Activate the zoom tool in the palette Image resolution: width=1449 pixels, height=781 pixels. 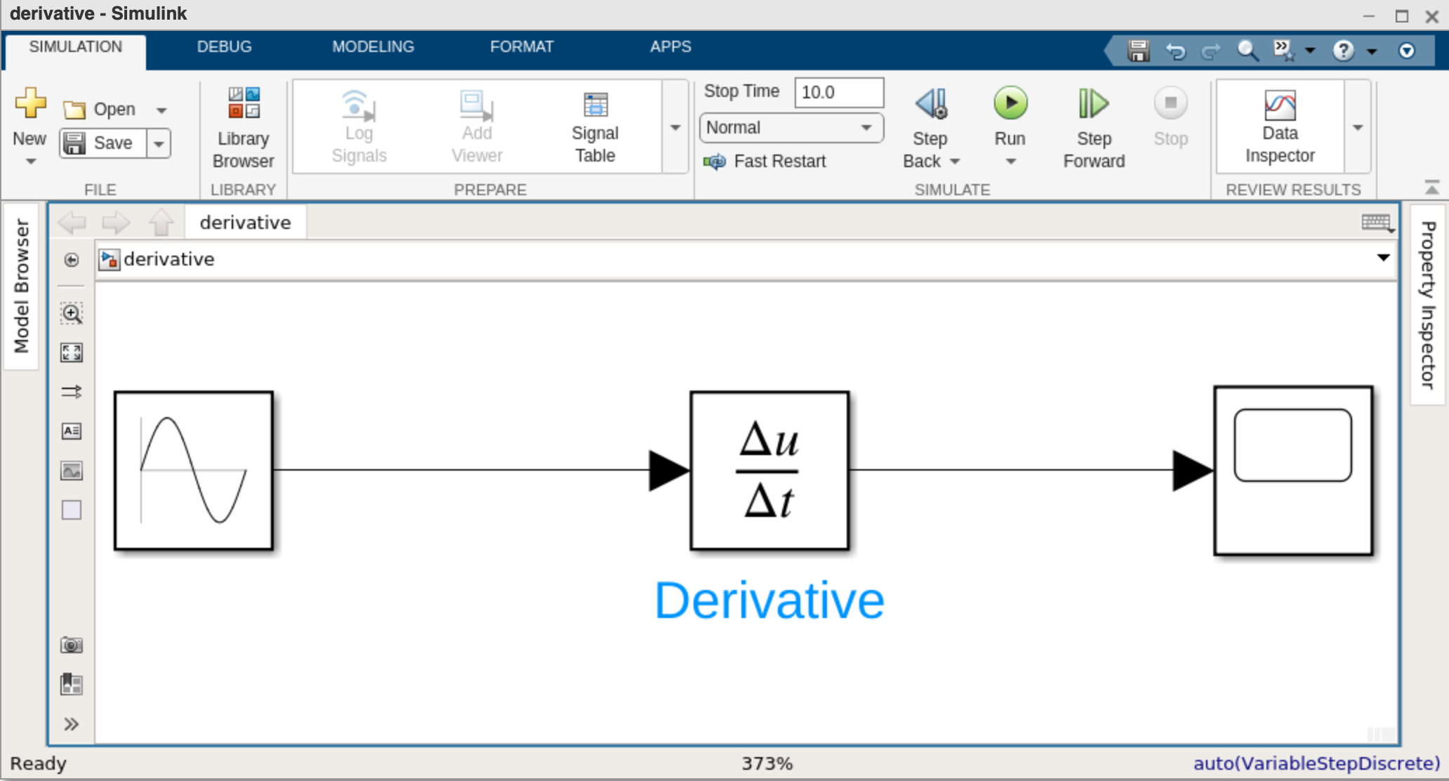71,313
